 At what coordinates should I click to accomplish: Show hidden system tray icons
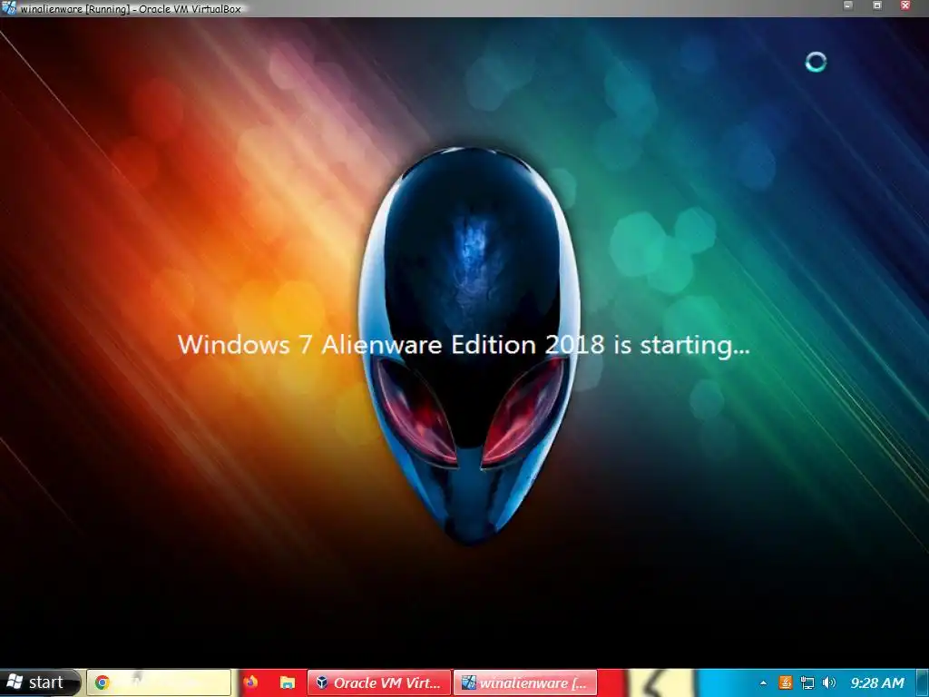[763, 683]
